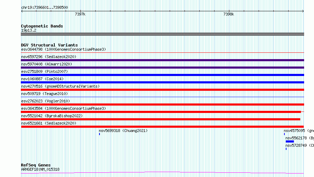Click the 7398k ruler tick label
This screenshot has width=314, height=177.
pos(229,14)
